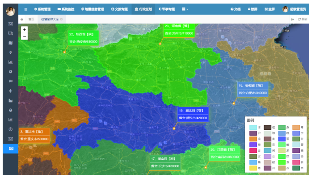Viewport: 311px width, 177px height.
Task: Select the 苏 tan legend swatch
Action: [x=282, y=168]
